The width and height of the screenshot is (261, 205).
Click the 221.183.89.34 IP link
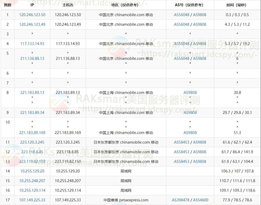(x=32, y=113)
